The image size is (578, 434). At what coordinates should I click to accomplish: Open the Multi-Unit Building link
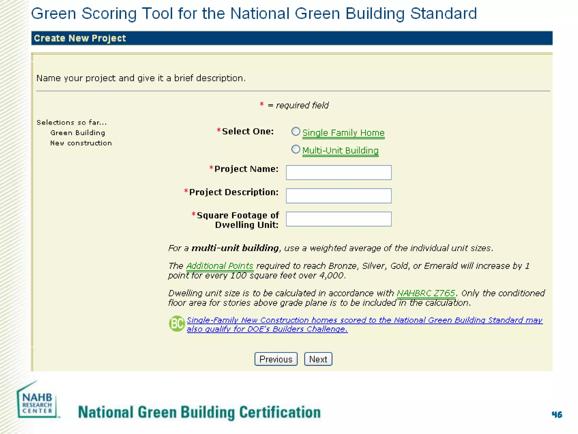[340, 150]
